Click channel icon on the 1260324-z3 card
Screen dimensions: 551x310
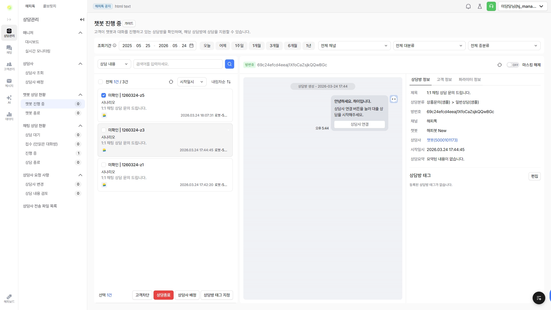[x=104, y=150]
